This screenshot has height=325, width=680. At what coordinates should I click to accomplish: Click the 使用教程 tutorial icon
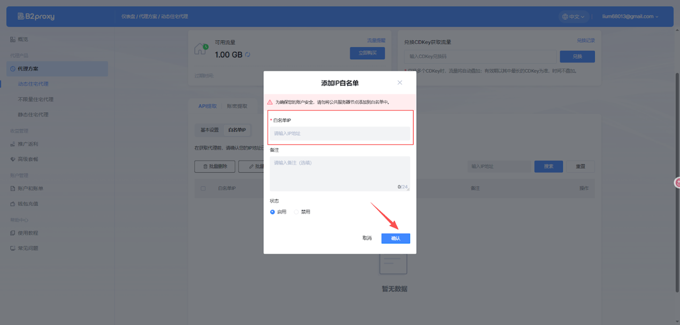tap(13, 234)
